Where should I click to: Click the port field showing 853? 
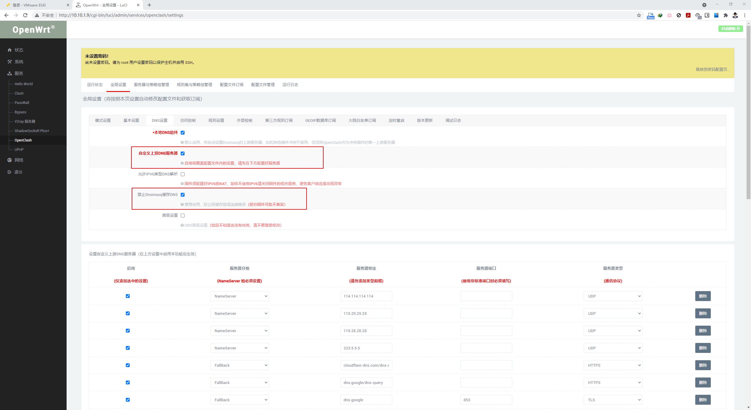(486, 400)
